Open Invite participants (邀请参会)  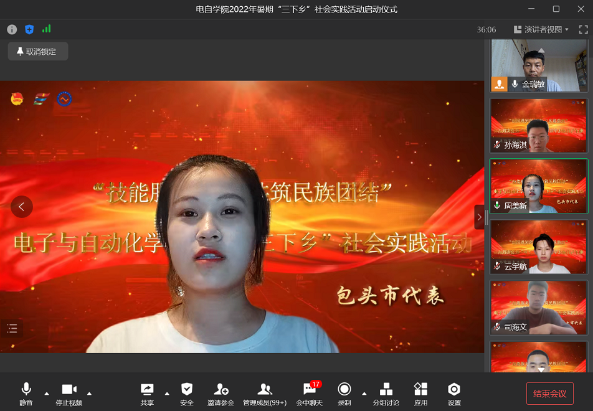click(x=221, y=394)
